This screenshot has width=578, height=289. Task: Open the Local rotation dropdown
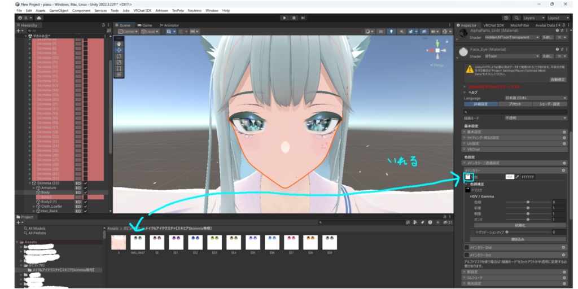click(150, 32)
